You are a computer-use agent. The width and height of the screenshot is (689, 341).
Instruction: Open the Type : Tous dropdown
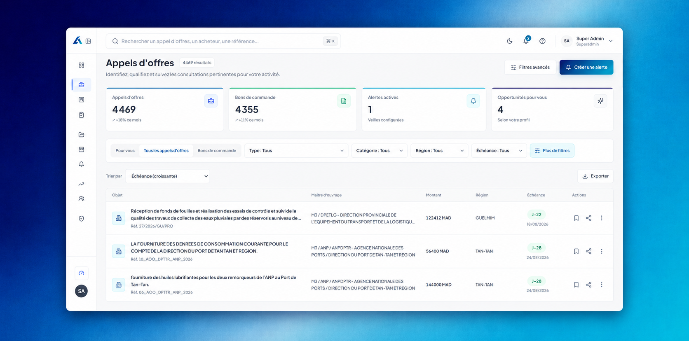(296, 151)
